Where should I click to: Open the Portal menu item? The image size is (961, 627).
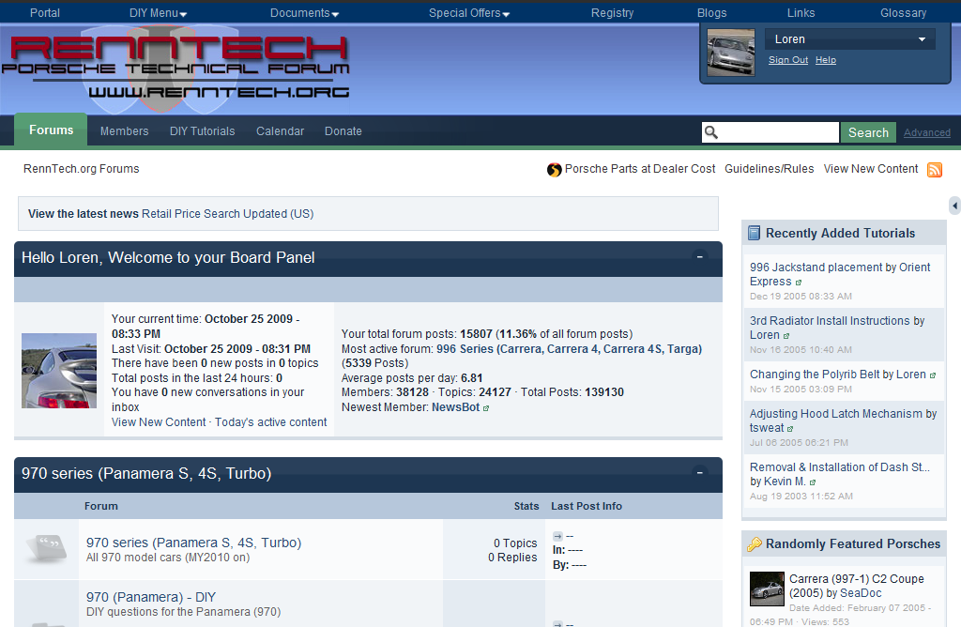(45, 13)
